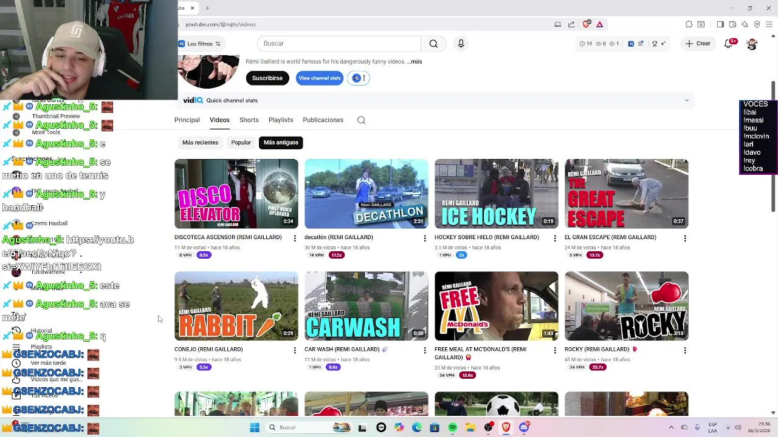
Task: Open options menu for DISCOTECA ASCENSOR video
Action: [295, 239]
